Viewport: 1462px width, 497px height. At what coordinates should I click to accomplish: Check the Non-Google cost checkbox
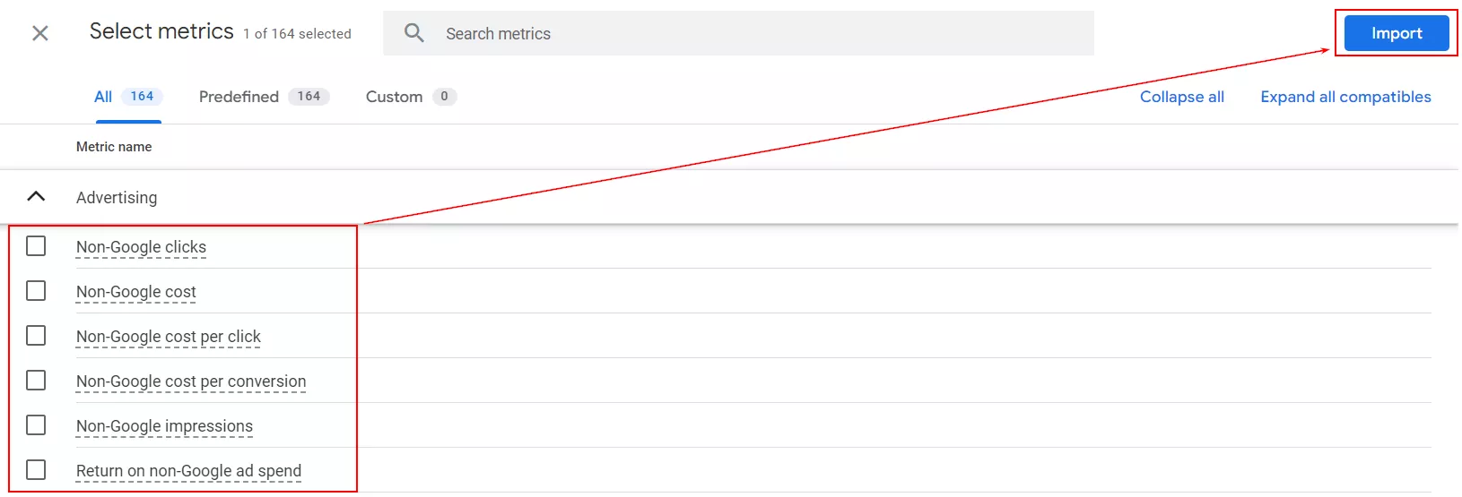pyautogui.click(x=36, y=291)
